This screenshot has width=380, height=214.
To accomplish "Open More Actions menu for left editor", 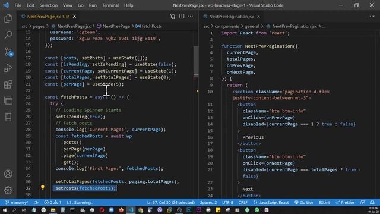I will click(x=191, y=16).
